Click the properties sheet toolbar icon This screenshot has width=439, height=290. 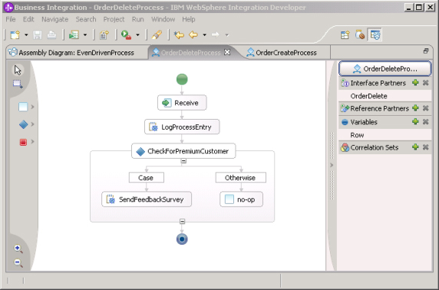[x=104, y=35]
